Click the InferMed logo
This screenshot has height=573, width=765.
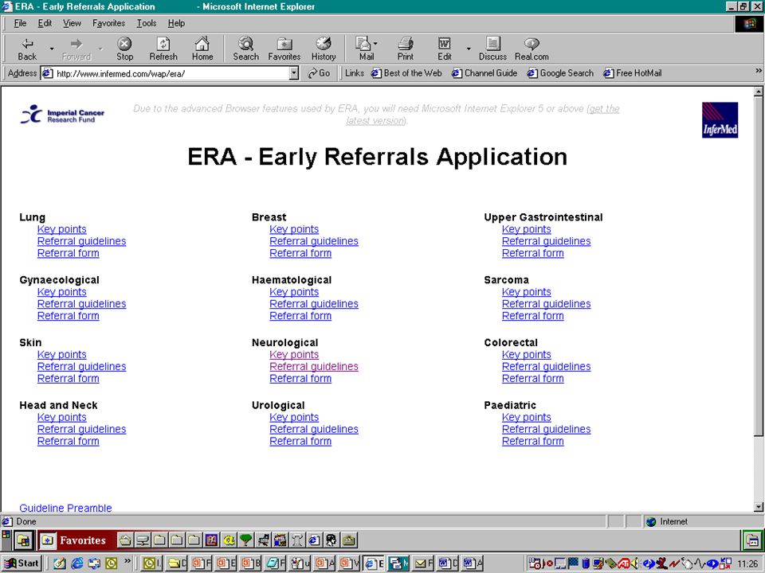click(x=720, y=120)
